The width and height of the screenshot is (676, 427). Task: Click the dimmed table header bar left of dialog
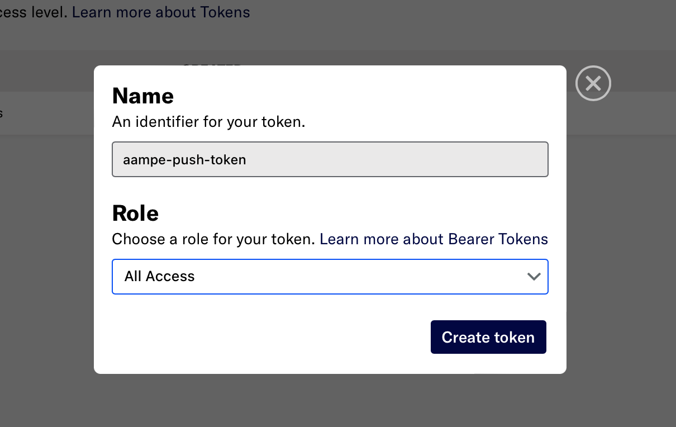[x=45, y=71]
